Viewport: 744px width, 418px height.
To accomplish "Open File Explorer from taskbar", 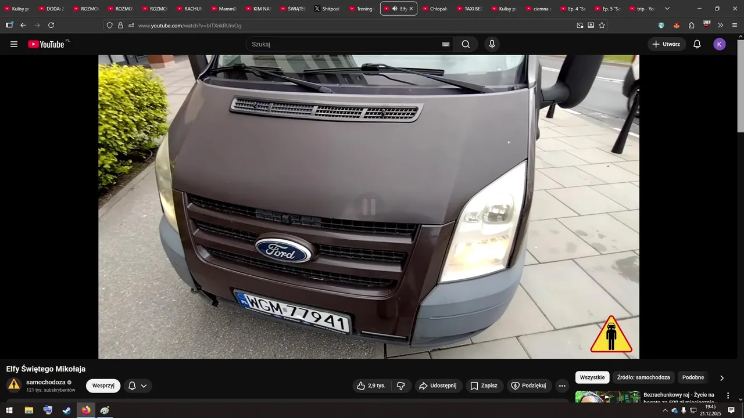I will click(28, 410).
